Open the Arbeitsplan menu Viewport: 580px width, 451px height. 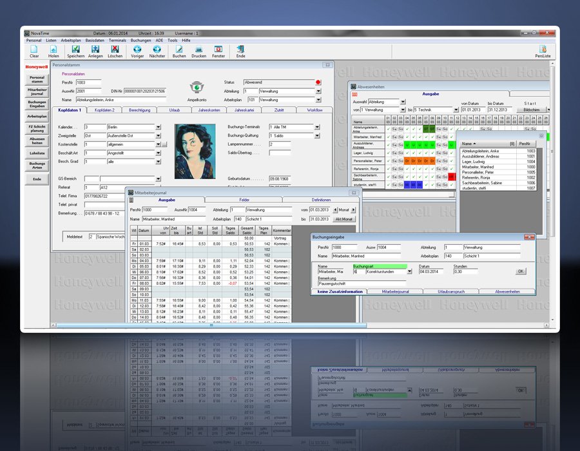tap(71, 41)
